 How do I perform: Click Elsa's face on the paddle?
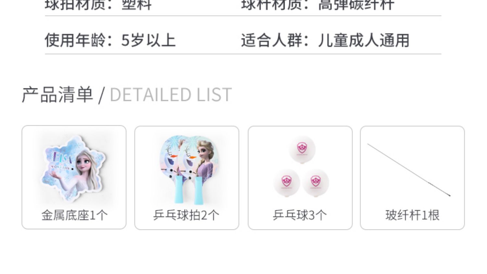click(203, 149)
